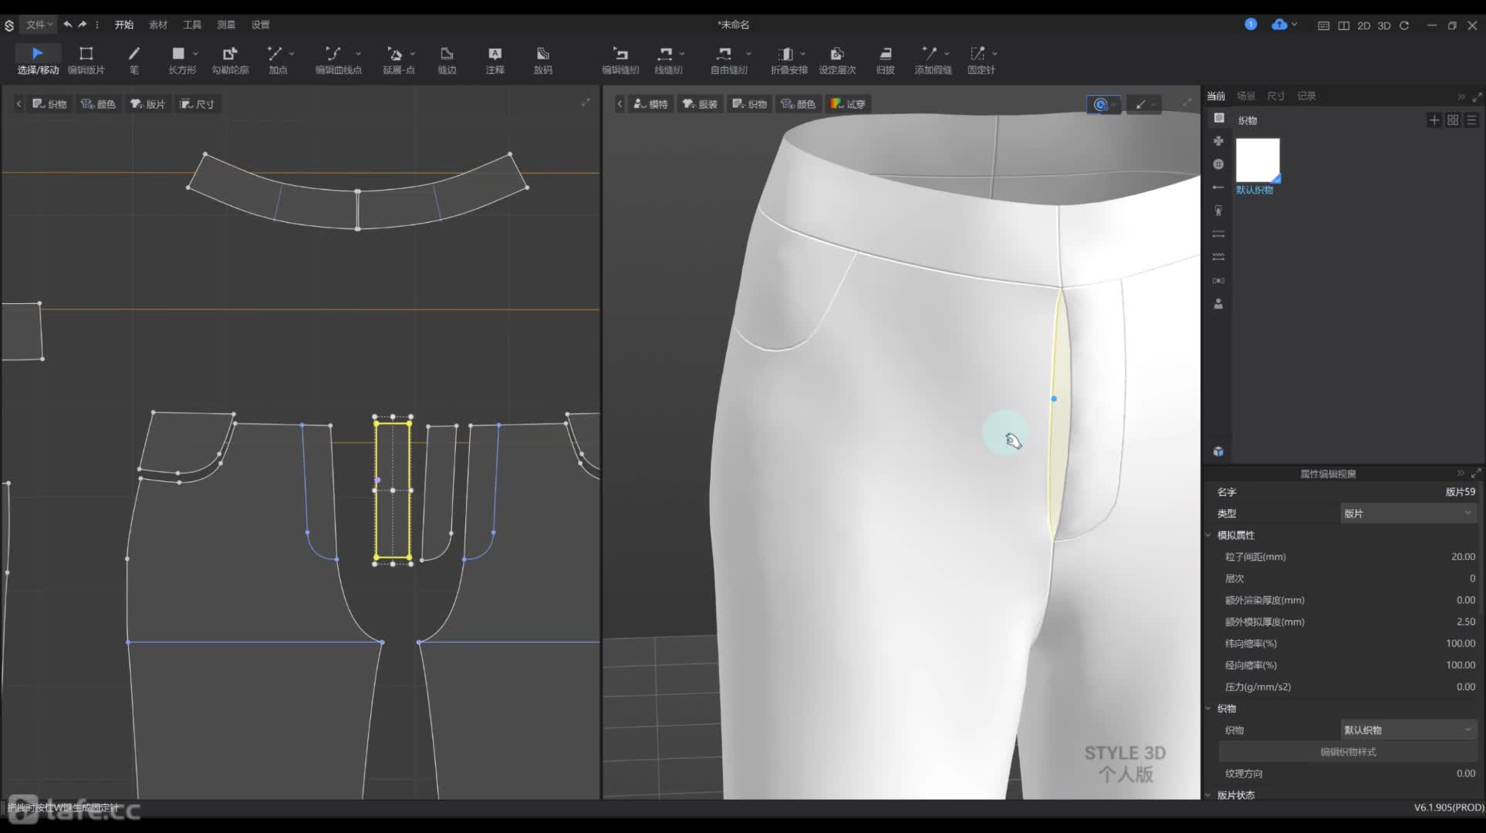The image size is (1486, 833).
Task: Select the 默认织物 white fabric swatch
Action: click(1258, 160)
